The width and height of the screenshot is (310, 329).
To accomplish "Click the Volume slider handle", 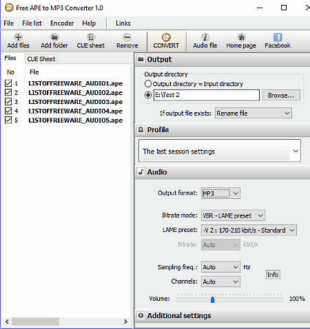I will pos(213,299).
